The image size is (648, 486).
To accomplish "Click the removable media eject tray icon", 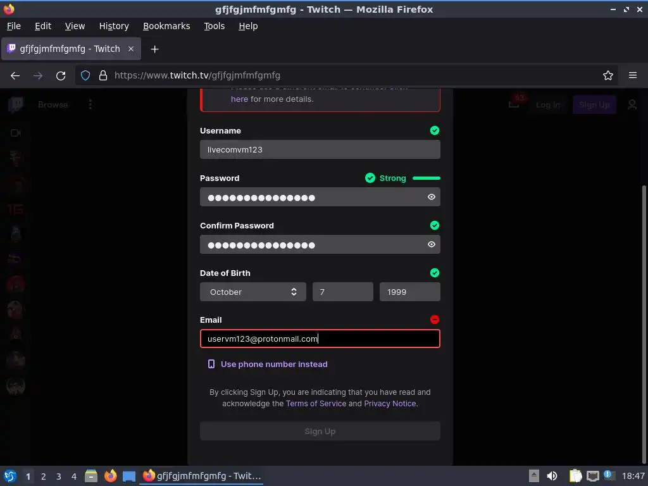I will point(534,476).
